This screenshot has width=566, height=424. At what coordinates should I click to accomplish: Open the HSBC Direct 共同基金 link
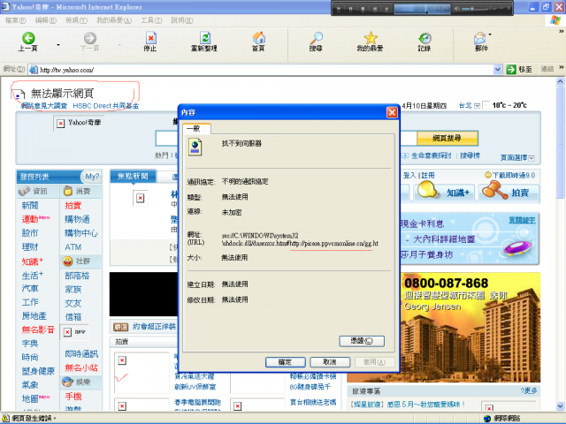coord(106,106)
